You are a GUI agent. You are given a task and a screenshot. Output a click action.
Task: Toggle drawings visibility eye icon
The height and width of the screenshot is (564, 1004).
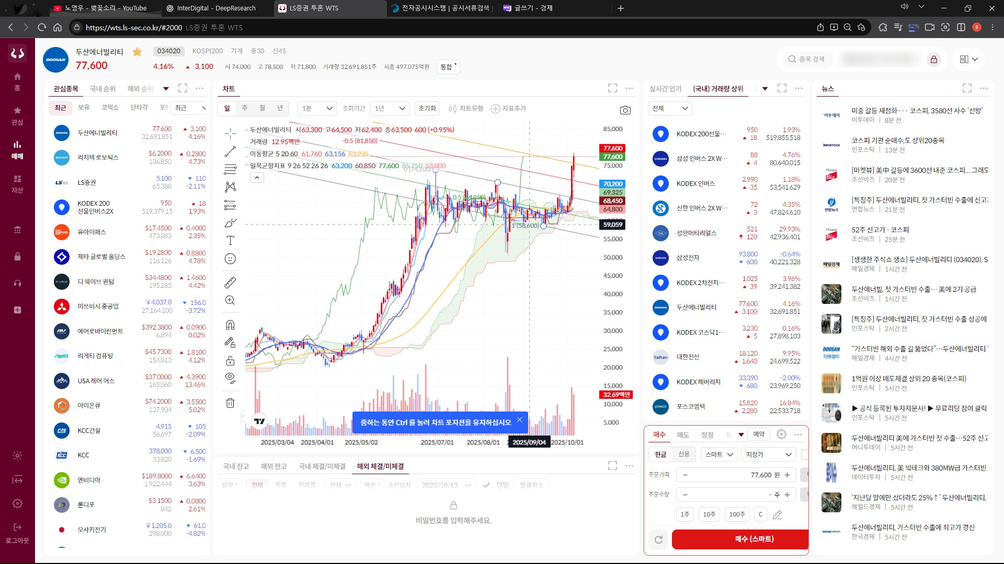pyautogui.click(x=230, y=378)
